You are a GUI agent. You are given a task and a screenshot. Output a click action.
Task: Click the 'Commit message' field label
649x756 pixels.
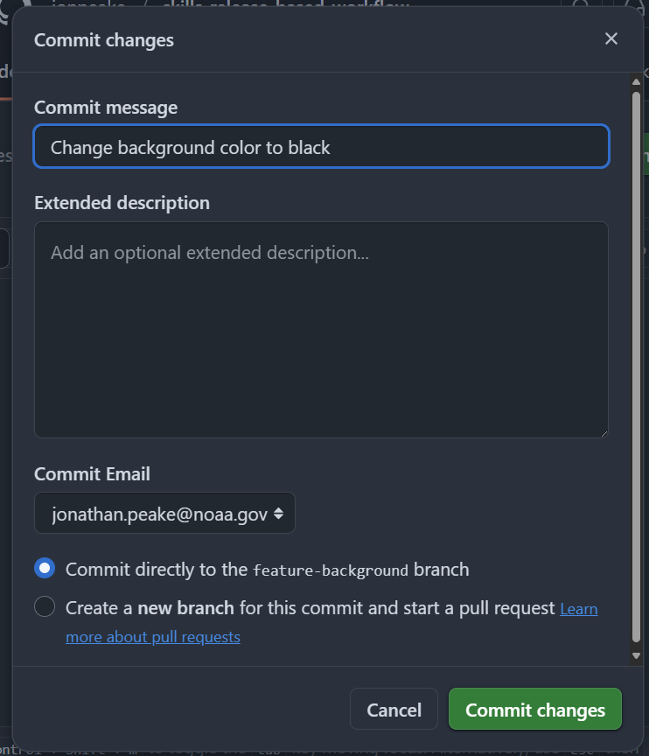tap(106, 108)
